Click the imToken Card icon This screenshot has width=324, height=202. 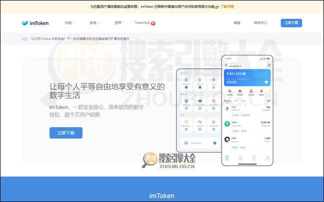[186, 143]
